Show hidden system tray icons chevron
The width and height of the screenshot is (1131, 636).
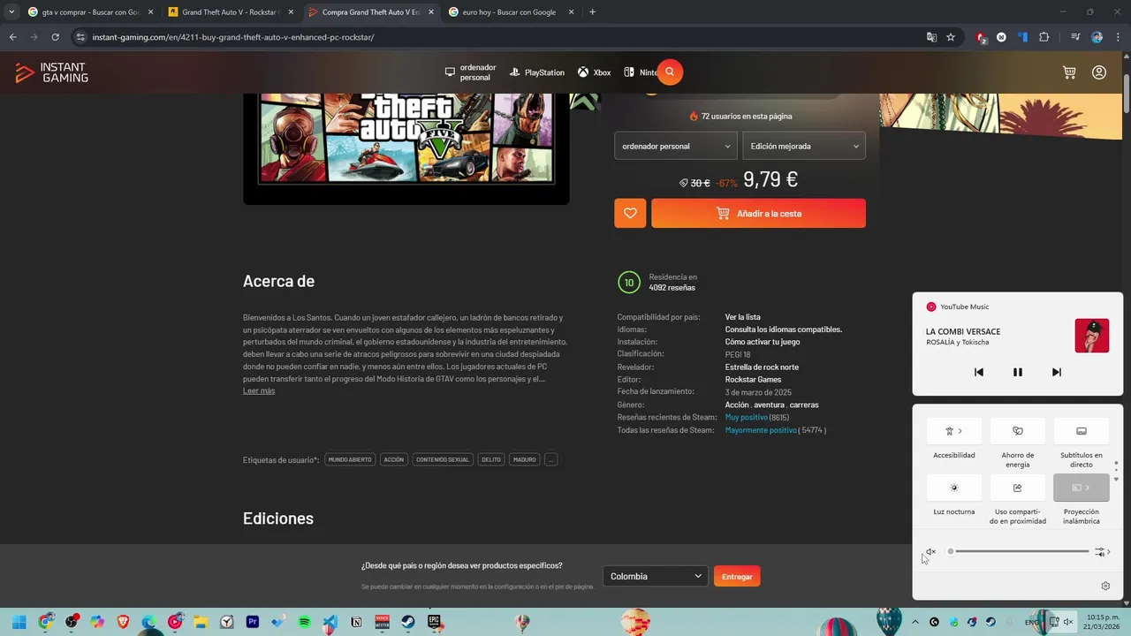915,622
